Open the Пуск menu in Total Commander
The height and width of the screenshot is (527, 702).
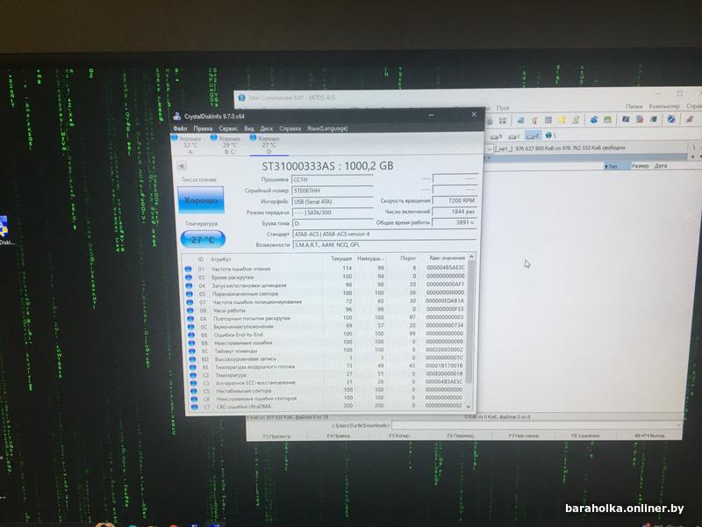(503, 108)
